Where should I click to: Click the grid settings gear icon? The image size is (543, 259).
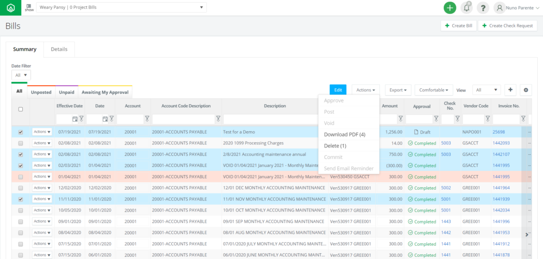(526, 90)
